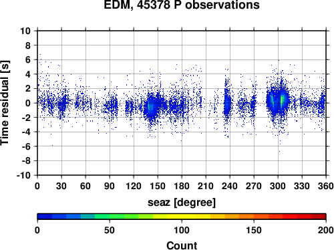Pick the orange segment near colorbar 150

(x=254, y=217)
